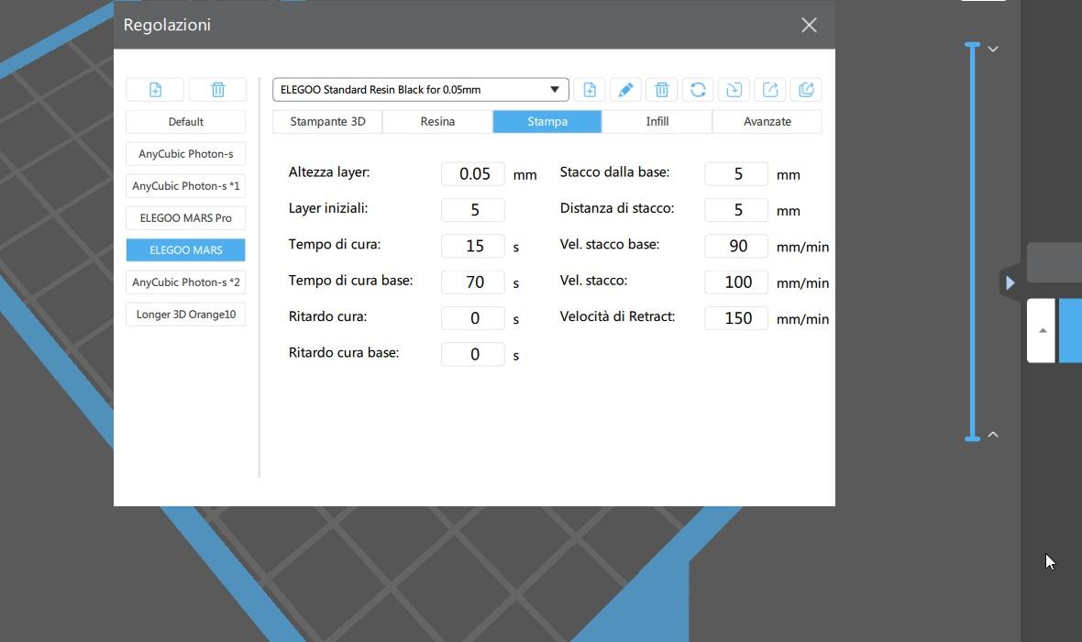This screenshot has width=1082, height=642.
Task: Import a resin profile
Action: [734, 89]
